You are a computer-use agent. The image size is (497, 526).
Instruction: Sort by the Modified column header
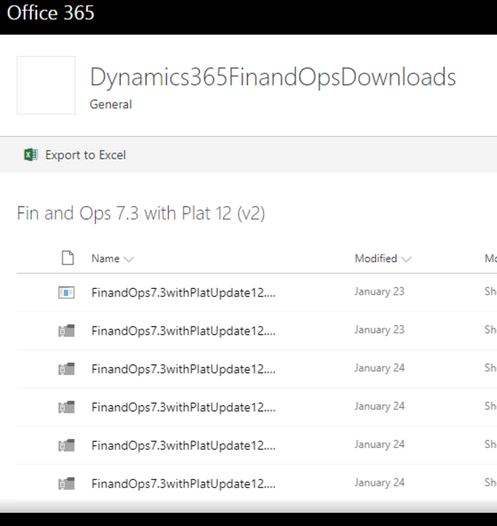pos(376,259)
